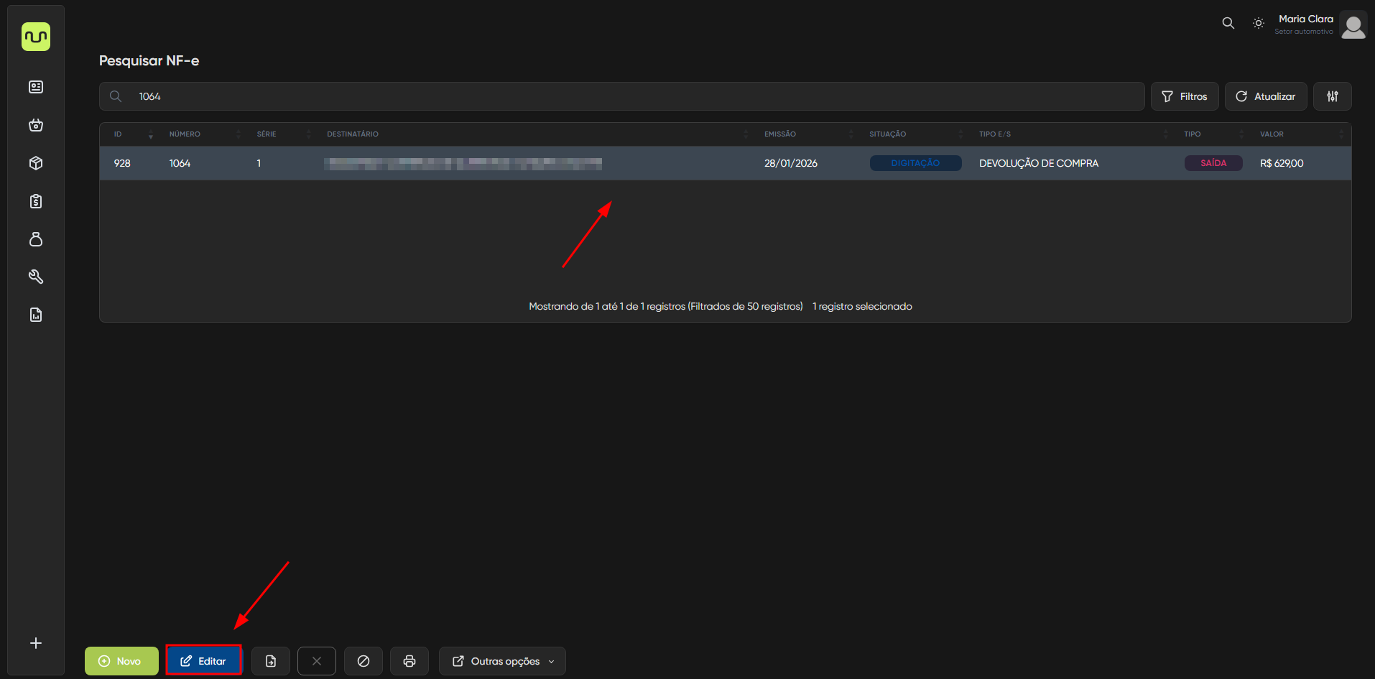Open the financial clipboard sidebar icon
This screenshot has width=1375, height=679.
click(x=36, y=201)
